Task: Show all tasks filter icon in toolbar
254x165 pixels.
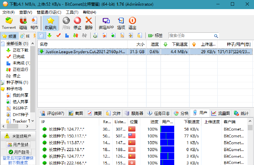Action: (41, 35)
